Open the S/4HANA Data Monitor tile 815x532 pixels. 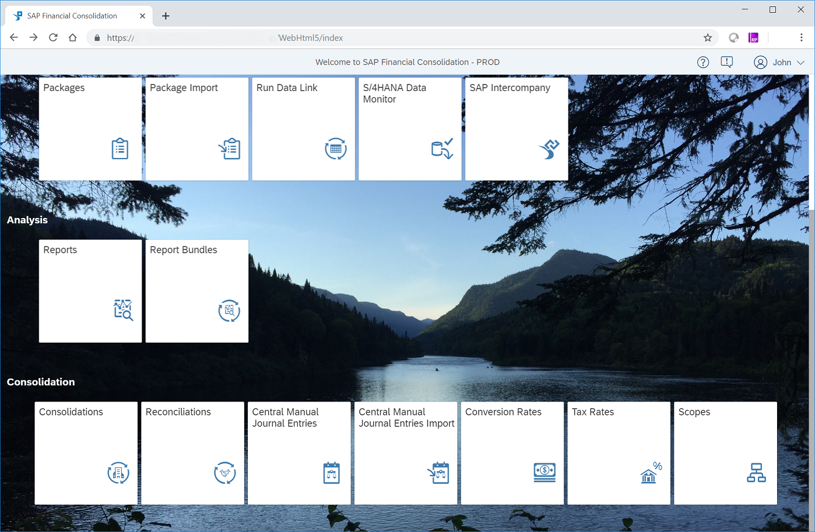410,129
